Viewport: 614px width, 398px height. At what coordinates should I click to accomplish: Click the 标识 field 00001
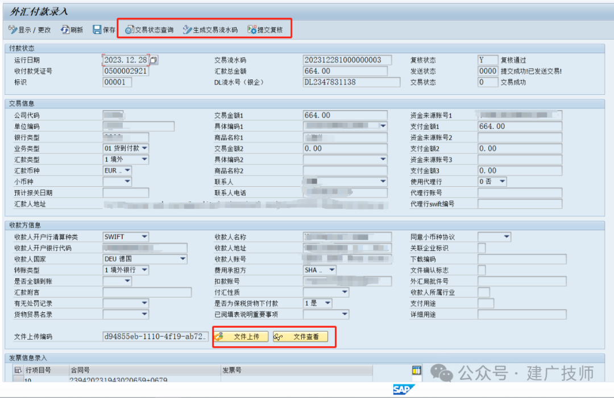[117, 82]
